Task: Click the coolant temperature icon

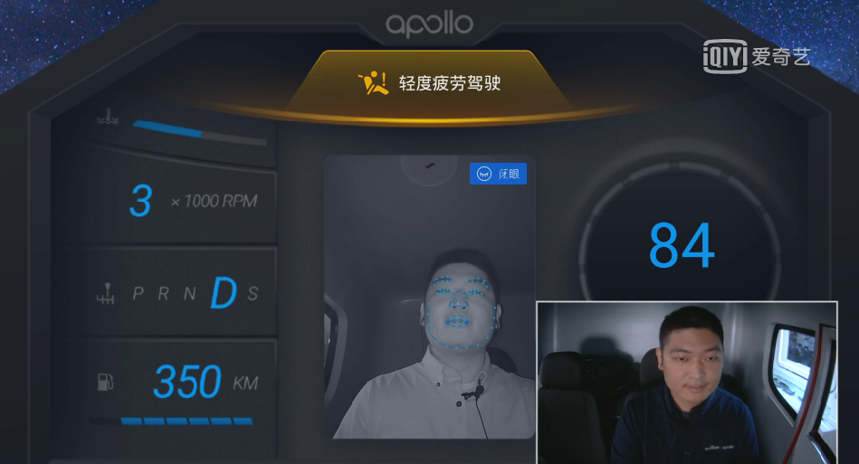Action: 108,117
